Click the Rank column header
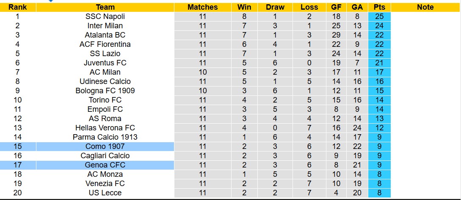The height and width of the screenshot is (200, 461). tap(17, 7)
